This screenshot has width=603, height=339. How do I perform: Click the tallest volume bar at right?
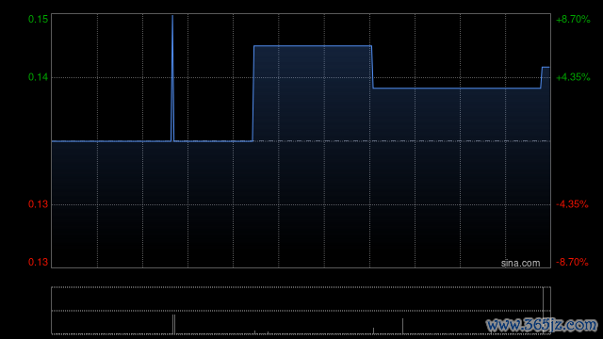544,311
